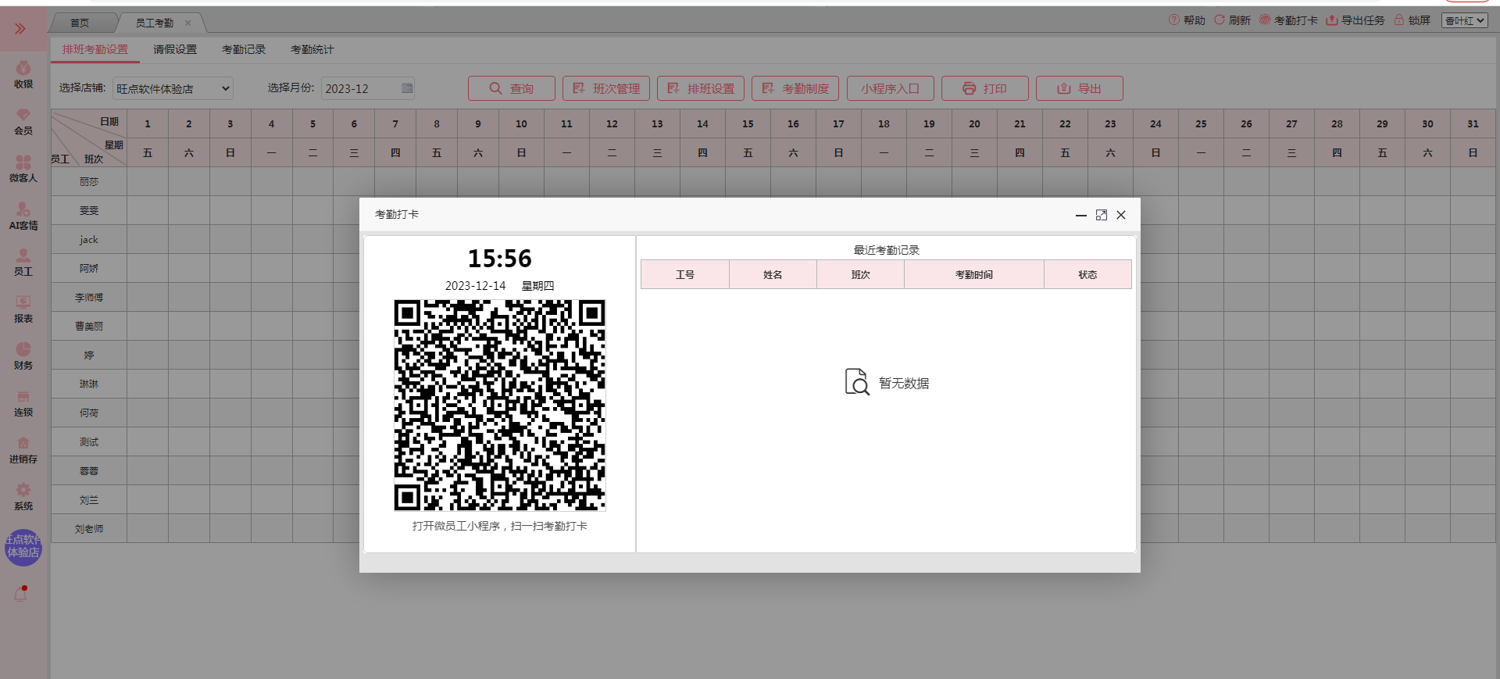
Task: Open the 微客人 sidebar module
Action: pos(23,169)
